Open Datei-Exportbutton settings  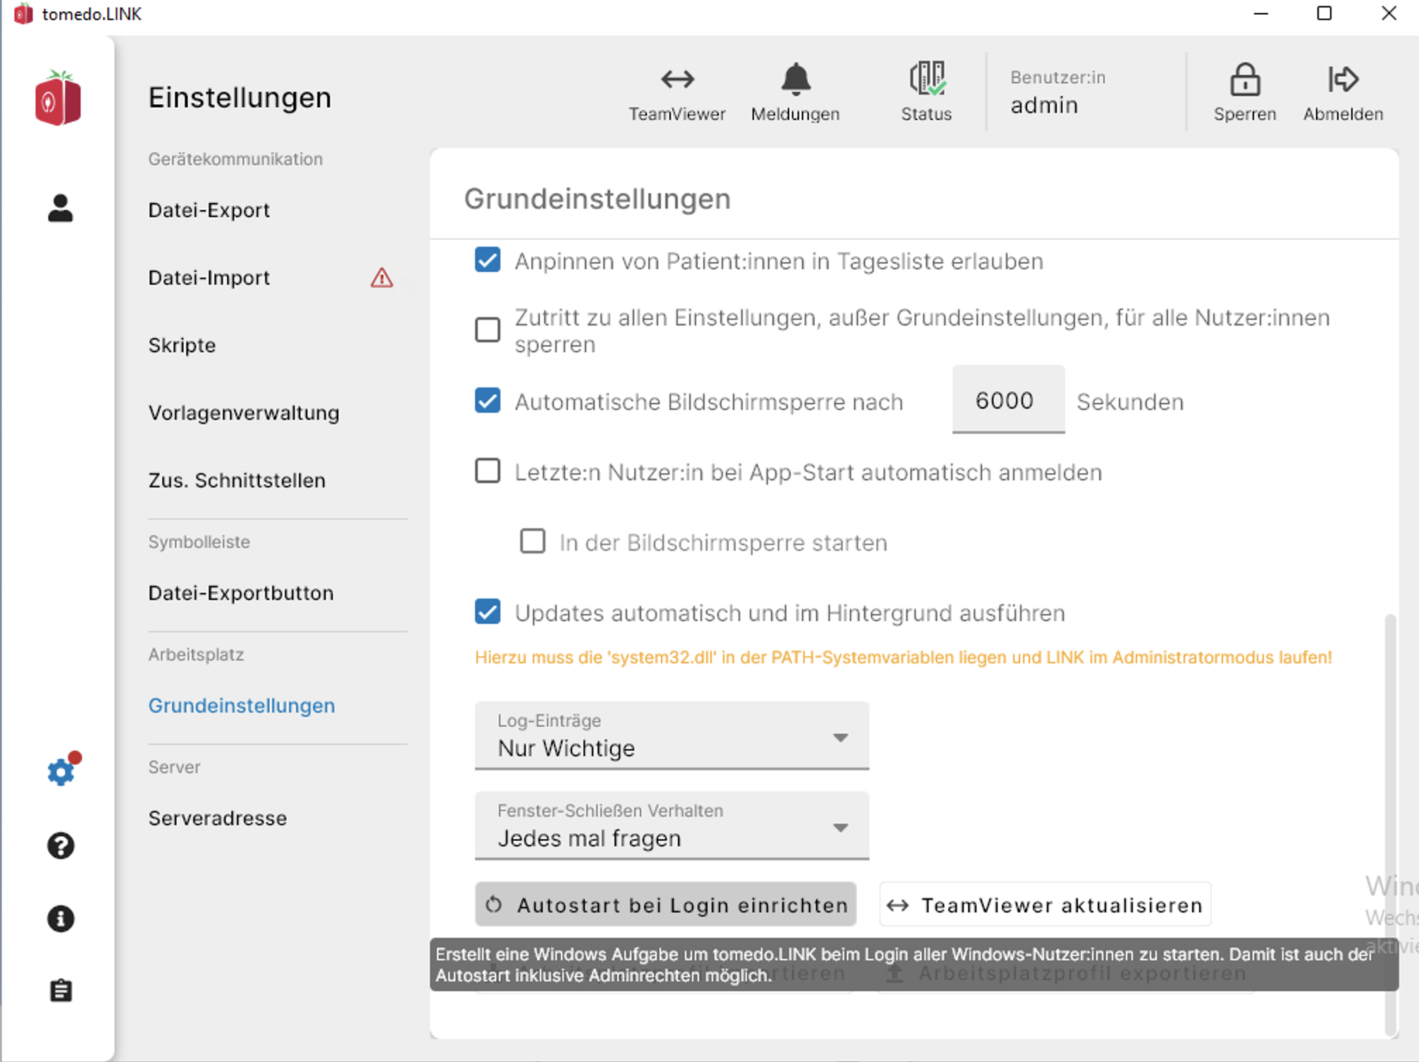(x=241, y=593)
